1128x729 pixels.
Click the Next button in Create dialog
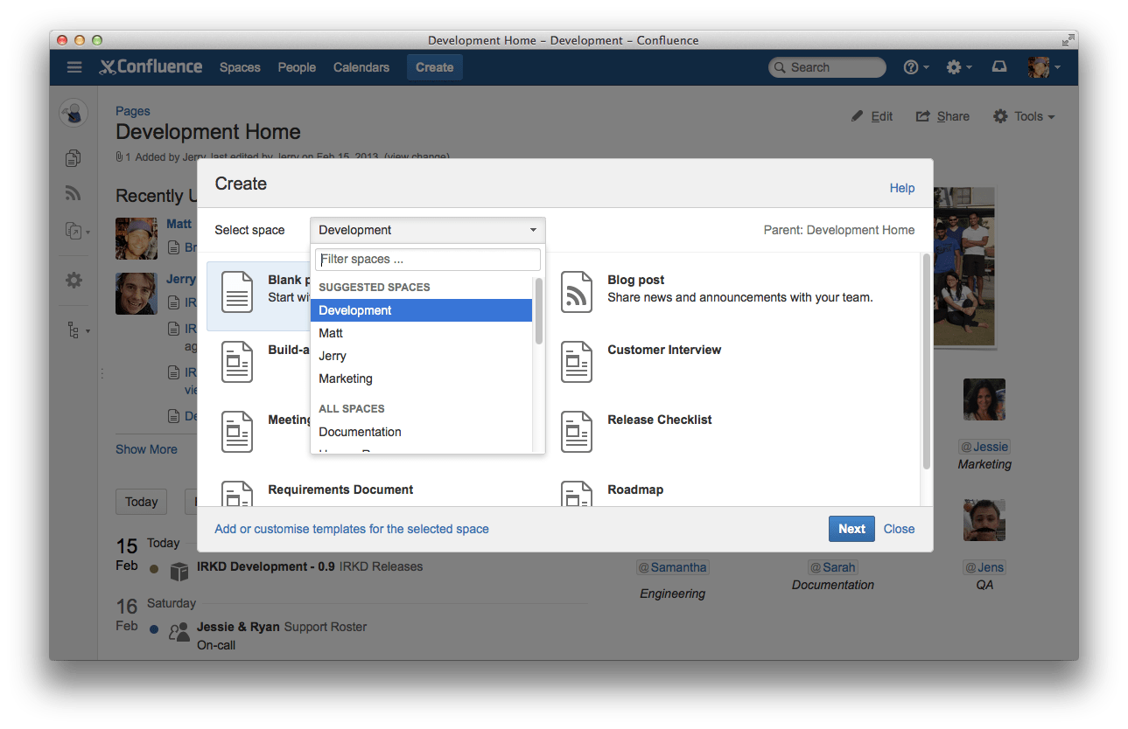click(851, 528)
